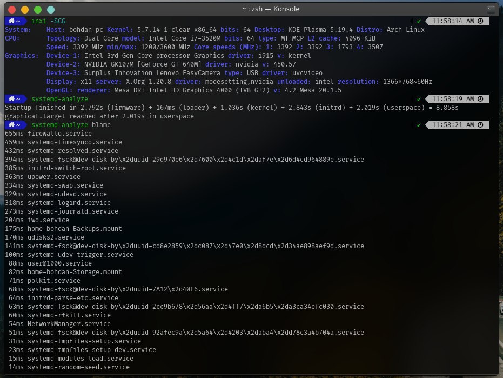
Task: Click the hostname 'bohdan-pc'
Action: pos(86,30)
